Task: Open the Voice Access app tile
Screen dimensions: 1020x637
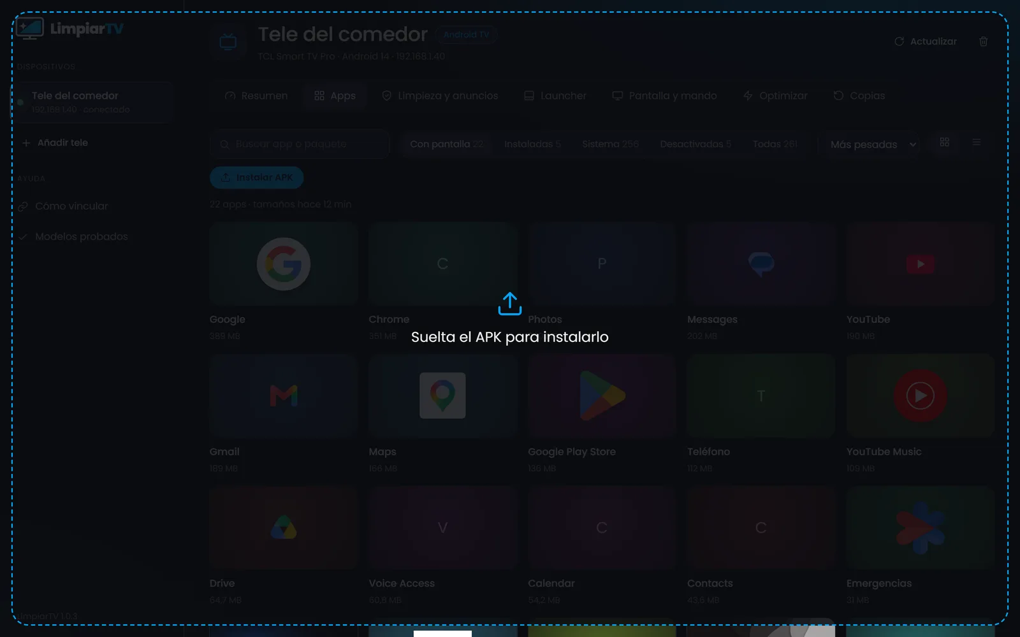Action: coord(442,528)
